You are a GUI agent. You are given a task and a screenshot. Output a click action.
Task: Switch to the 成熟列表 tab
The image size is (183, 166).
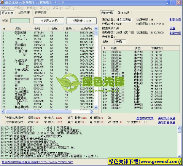point(24,13)
